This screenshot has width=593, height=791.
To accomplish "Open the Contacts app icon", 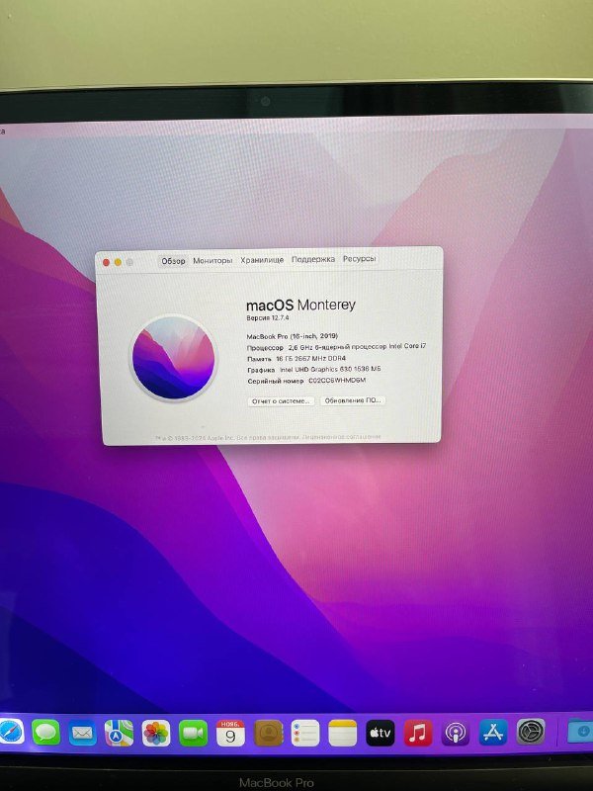I will (x=268, y=733).
